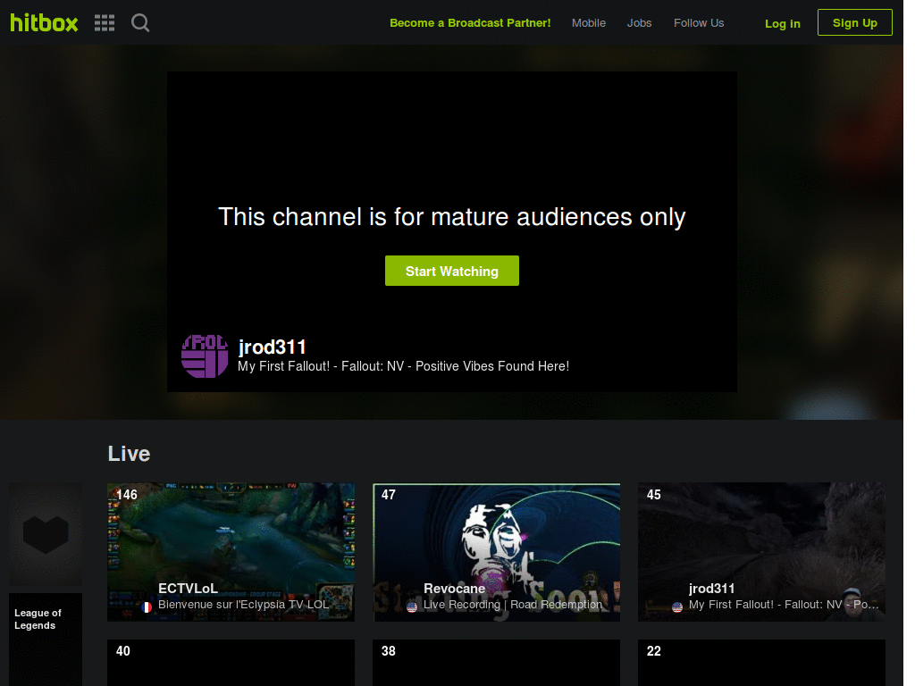This screenshot has height=686, width=915.
Task: Open the search magnifier icon
Action: coord(140,22)
